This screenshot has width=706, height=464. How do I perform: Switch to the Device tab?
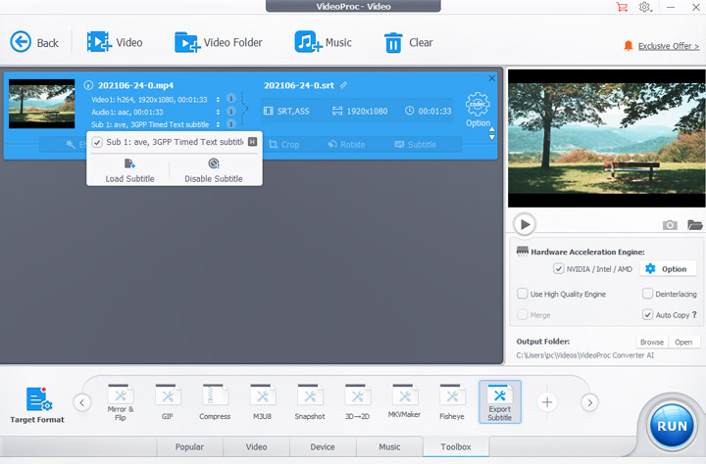point(323,447)
